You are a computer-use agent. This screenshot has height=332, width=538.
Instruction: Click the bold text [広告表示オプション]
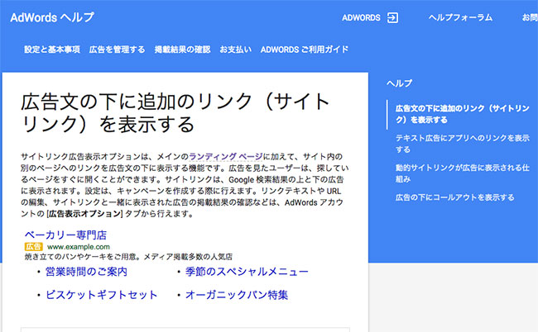pyautogui.click(x=84, y=214)
